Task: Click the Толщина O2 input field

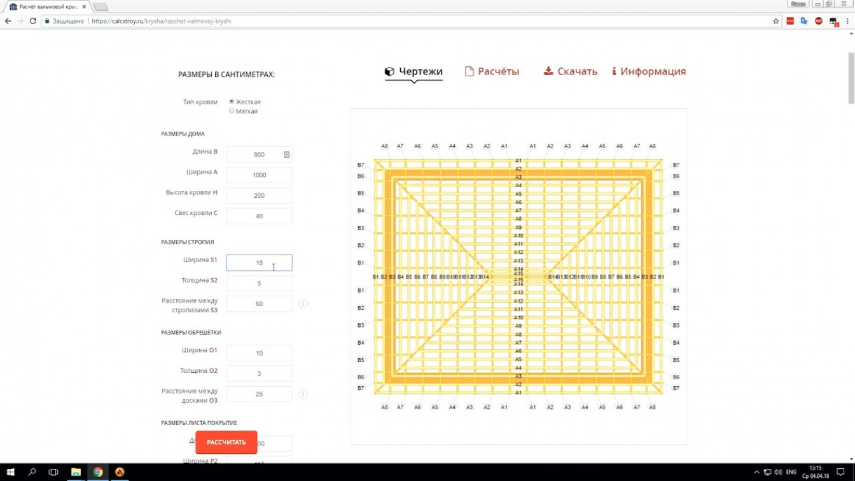Action: (259, 373)
